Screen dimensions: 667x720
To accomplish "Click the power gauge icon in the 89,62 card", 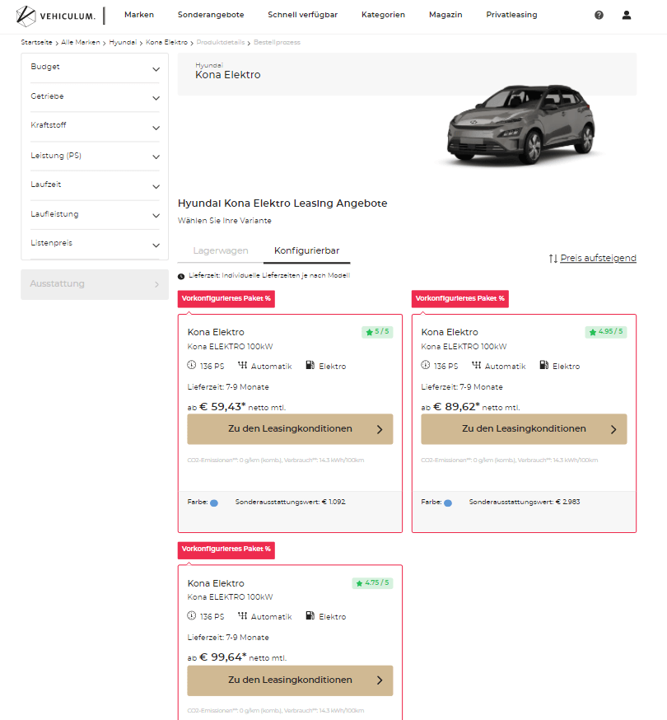I will click(426, 365).
